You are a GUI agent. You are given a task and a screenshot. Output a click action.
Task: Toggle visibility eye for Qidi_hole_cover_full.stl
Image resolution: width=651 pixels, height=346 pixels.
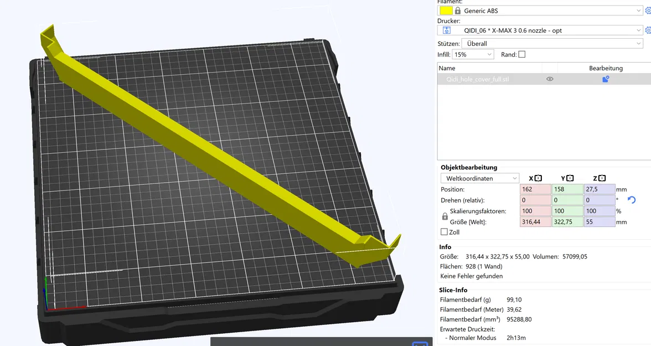[550, 79]
